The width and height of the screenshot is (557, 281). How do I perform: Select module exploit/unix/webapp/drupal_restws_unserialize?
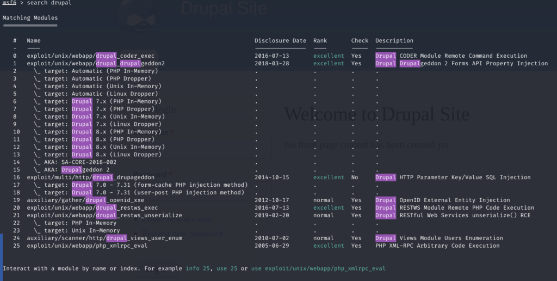[x=104, y=215]
